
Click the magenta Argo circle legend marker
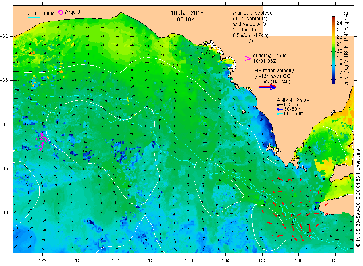[x=60, y=12]
